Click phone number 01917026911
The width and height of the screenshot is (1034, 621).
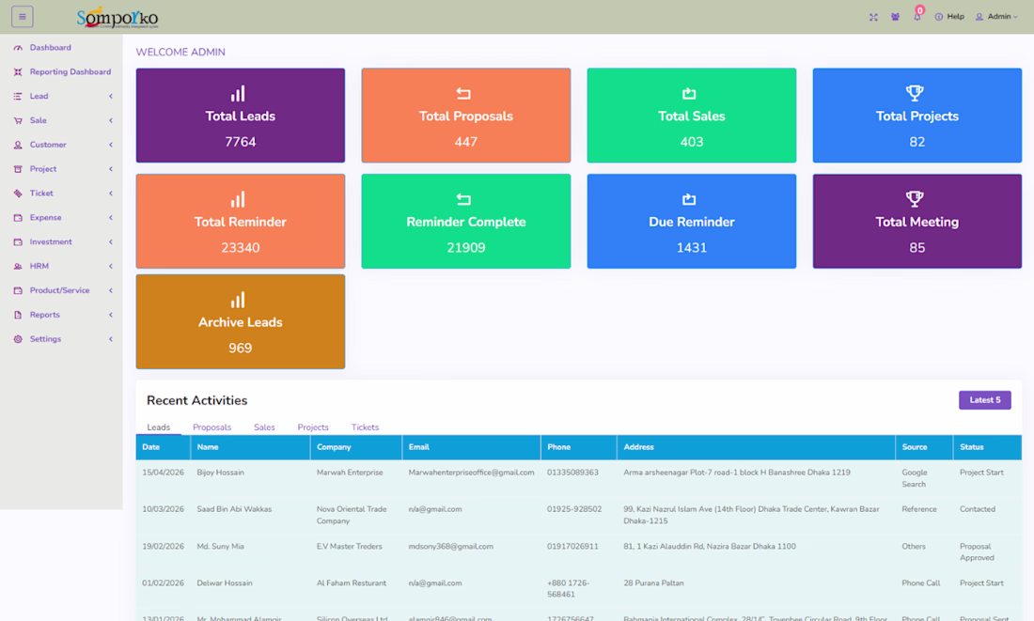coord(572,547)
